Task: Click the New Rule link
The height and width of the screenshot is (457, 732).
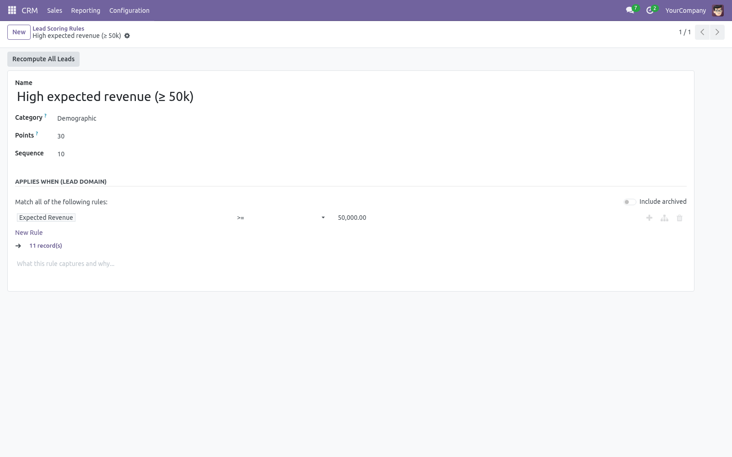Action: [x=29, y=233]
